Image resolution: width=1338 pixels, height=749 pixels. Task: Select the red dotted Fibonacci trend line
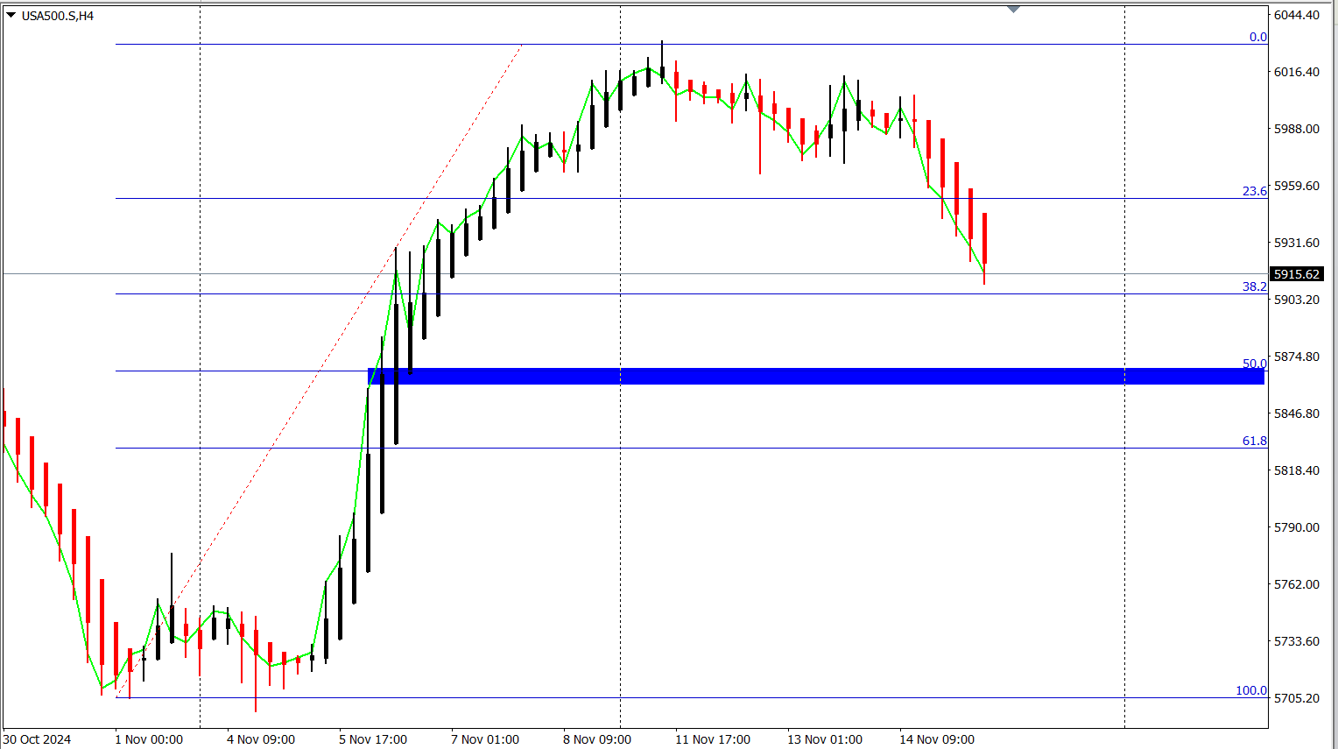tap(320, 370)
